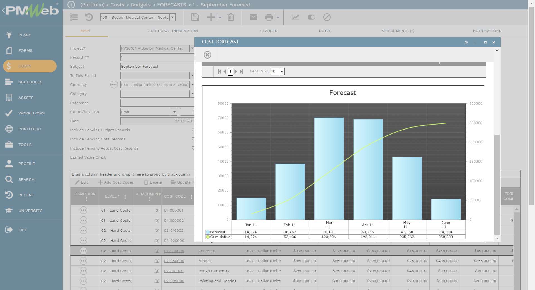Expand the Category dropdown
Viewport: 535px width, 290px height.
(192, 94)
